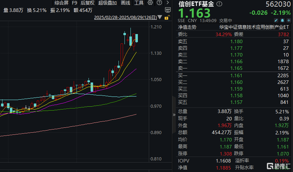The width and height of the screenshot is (293, 172).
Task: Click the latest candlestick on the chart
Action: (136, 38)
